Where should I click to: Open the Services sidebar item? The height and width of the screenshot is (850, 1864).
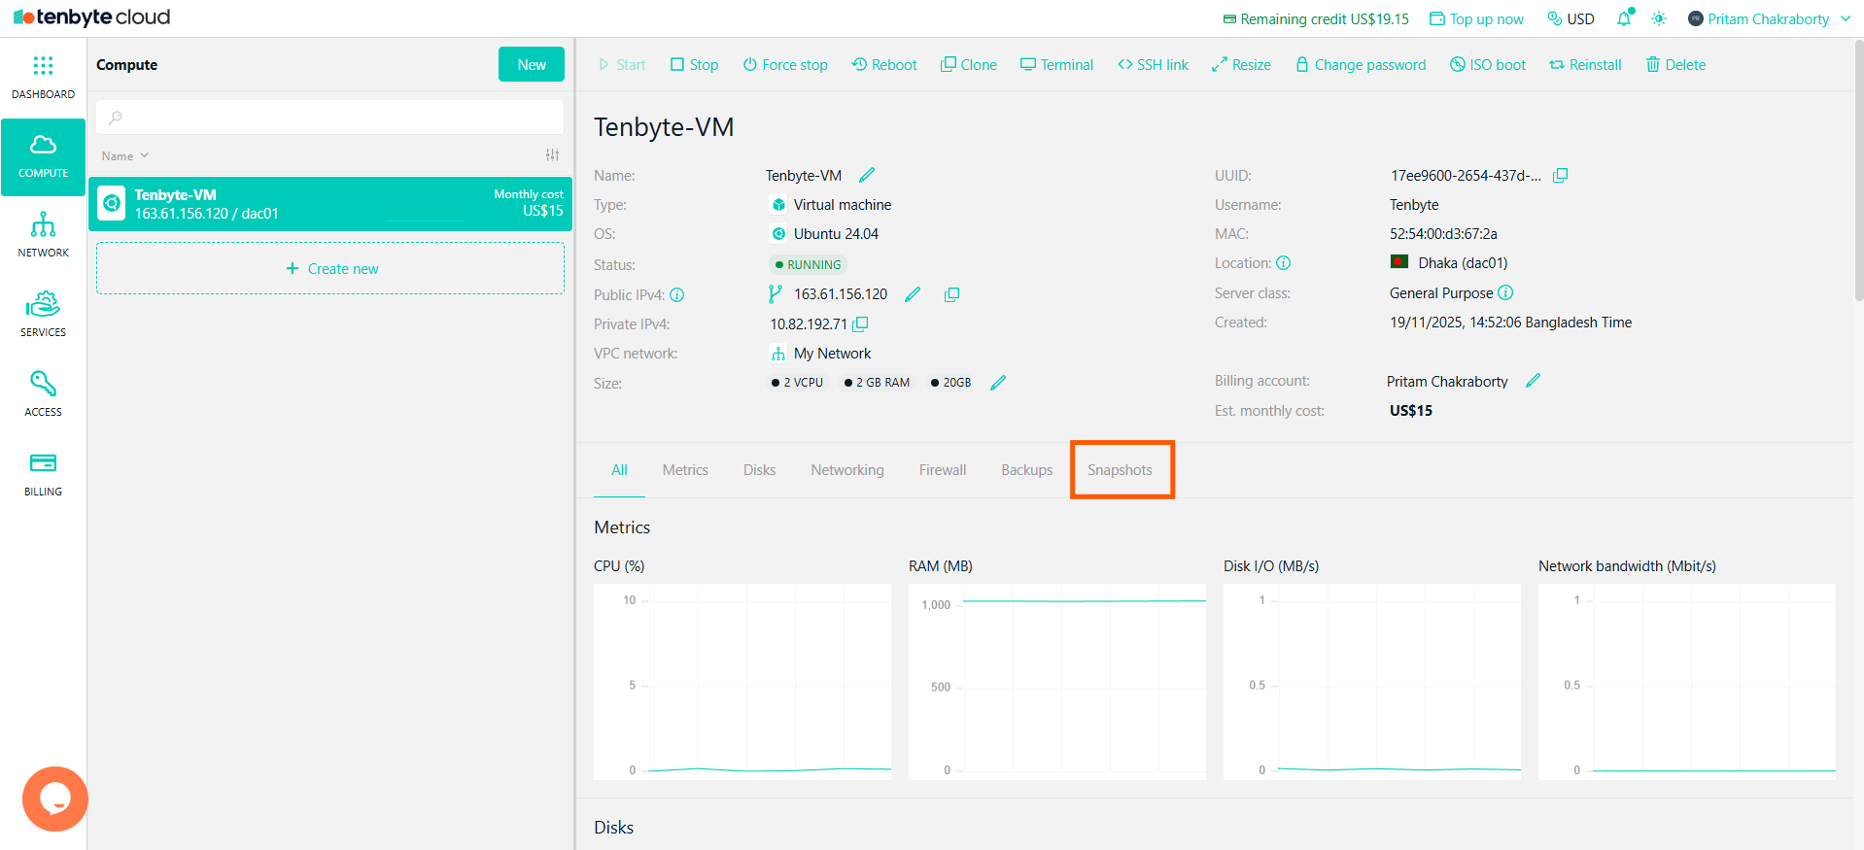(x=43, y=315)
